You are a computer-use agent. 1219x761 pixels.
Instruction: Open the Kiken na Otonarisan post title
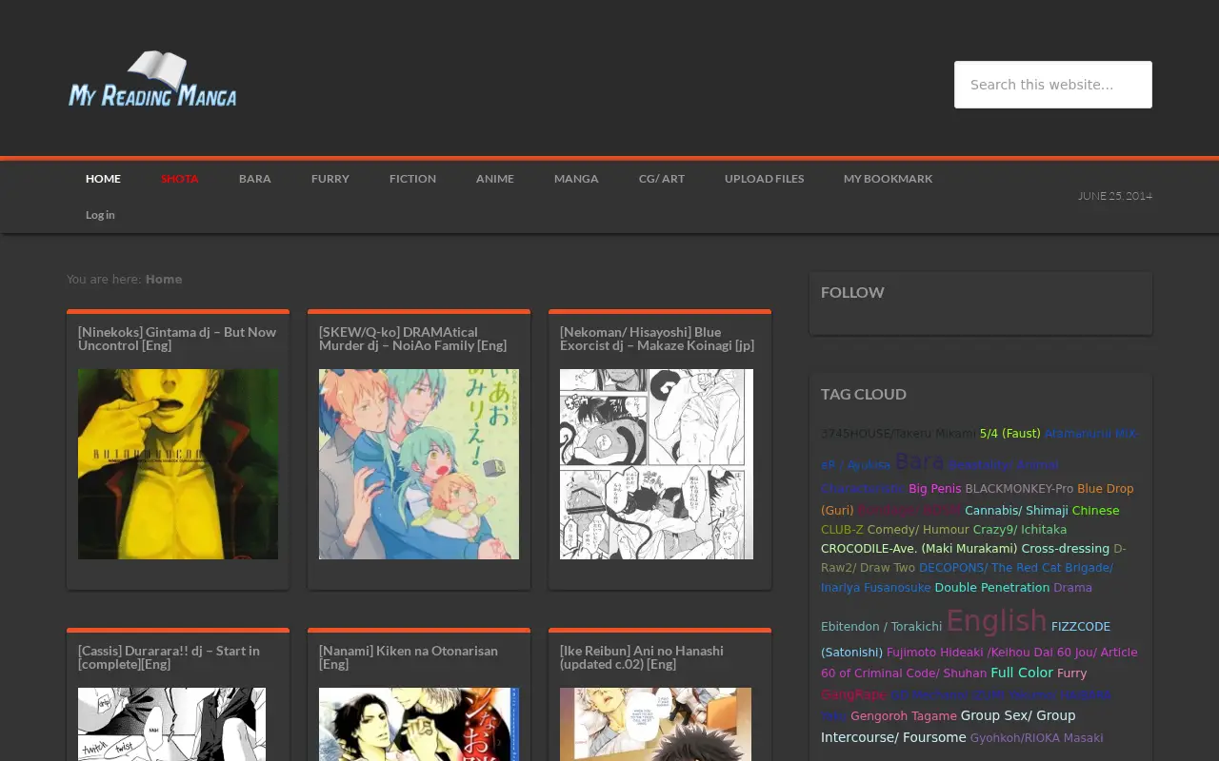pos(409,657)
